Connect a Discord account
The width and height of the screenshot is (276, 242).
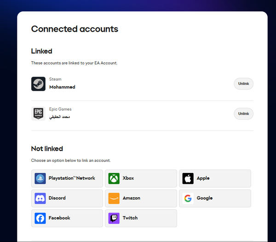pos(67,198)
